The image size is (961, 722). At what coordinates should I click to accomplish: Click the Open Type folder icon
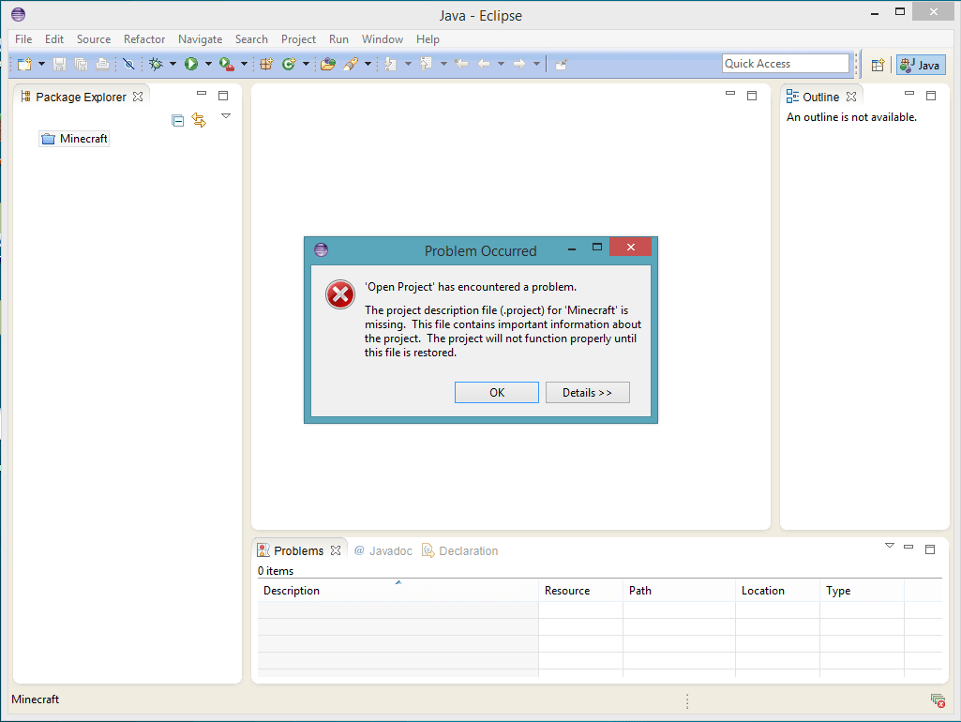[x=327, y=64]
